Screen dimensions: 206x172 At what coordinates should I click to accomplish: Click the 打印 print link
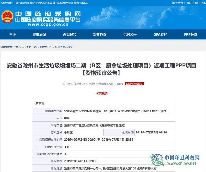click(119, 84)
